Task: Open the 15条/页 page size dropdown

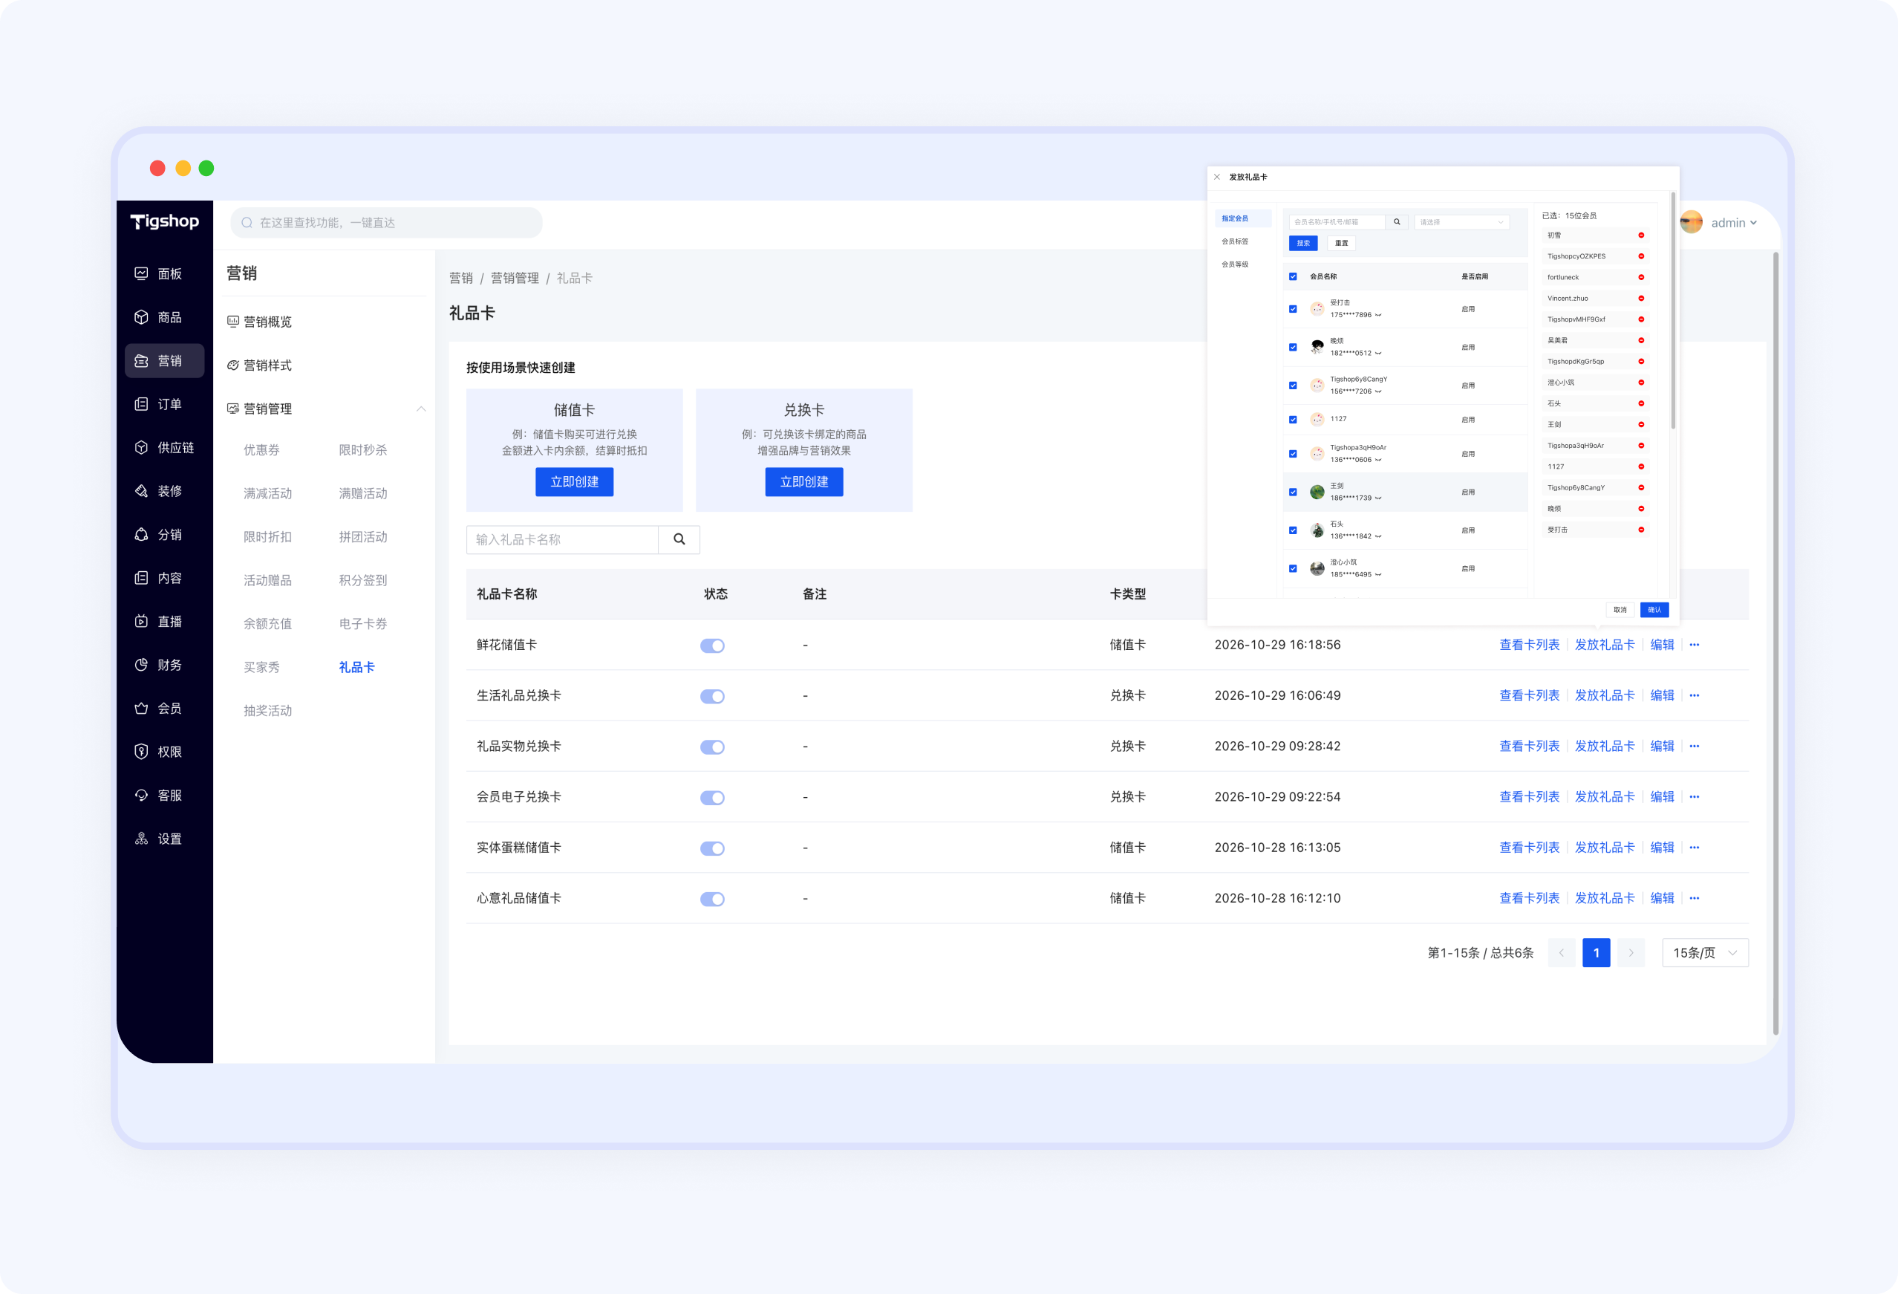Action: coord(1705,952)
